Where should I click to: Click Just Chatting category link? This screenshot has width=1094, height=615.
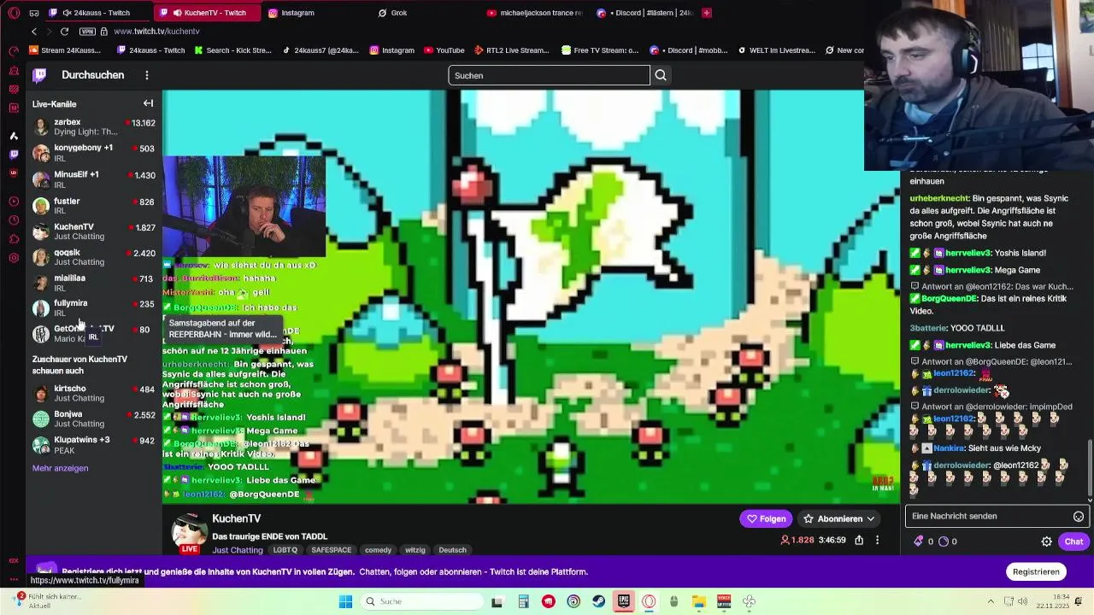click(238, 550)
